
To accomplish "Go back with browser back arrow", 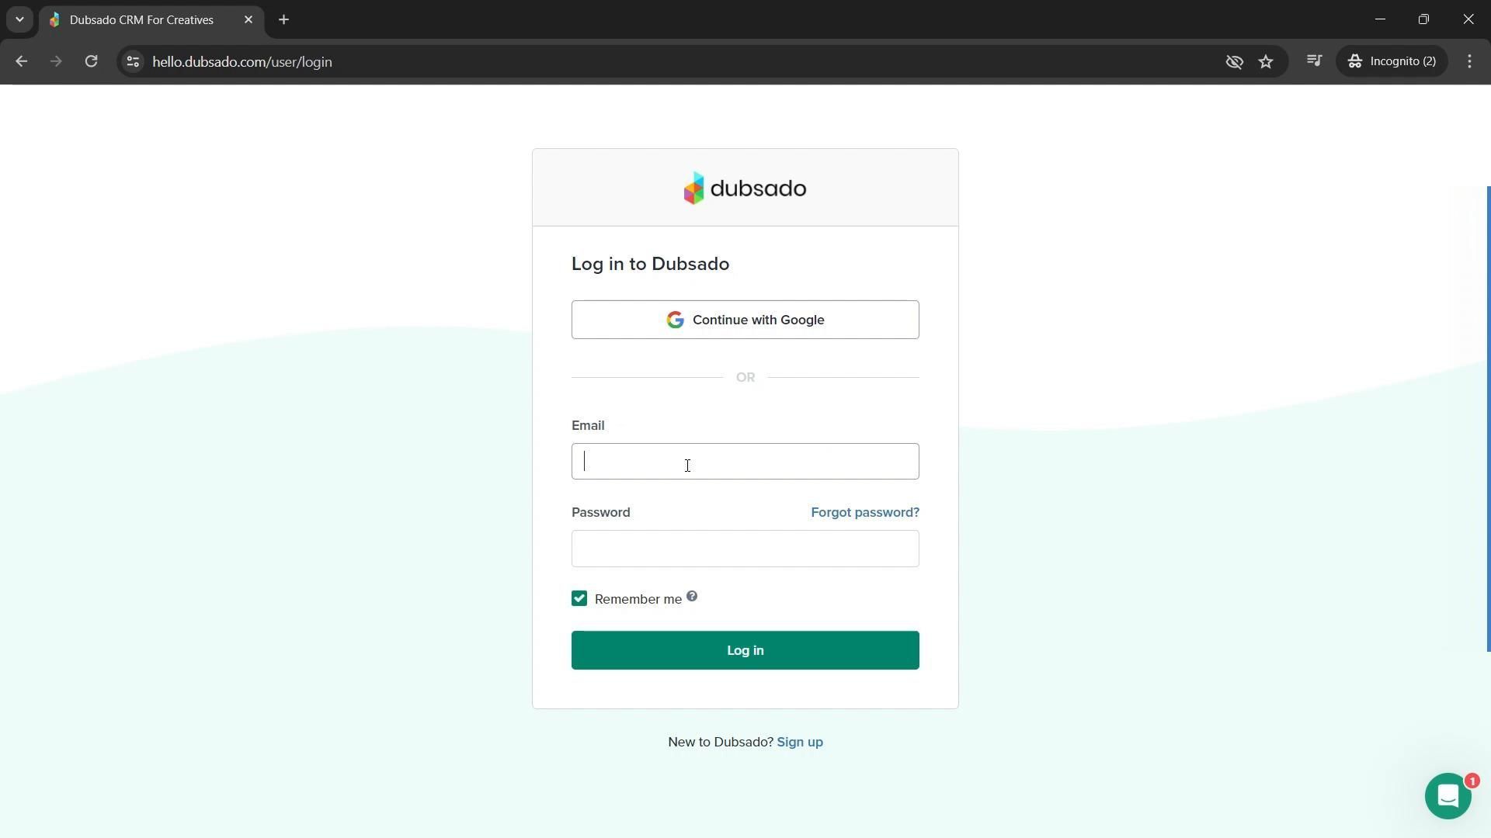I will 21,61.
